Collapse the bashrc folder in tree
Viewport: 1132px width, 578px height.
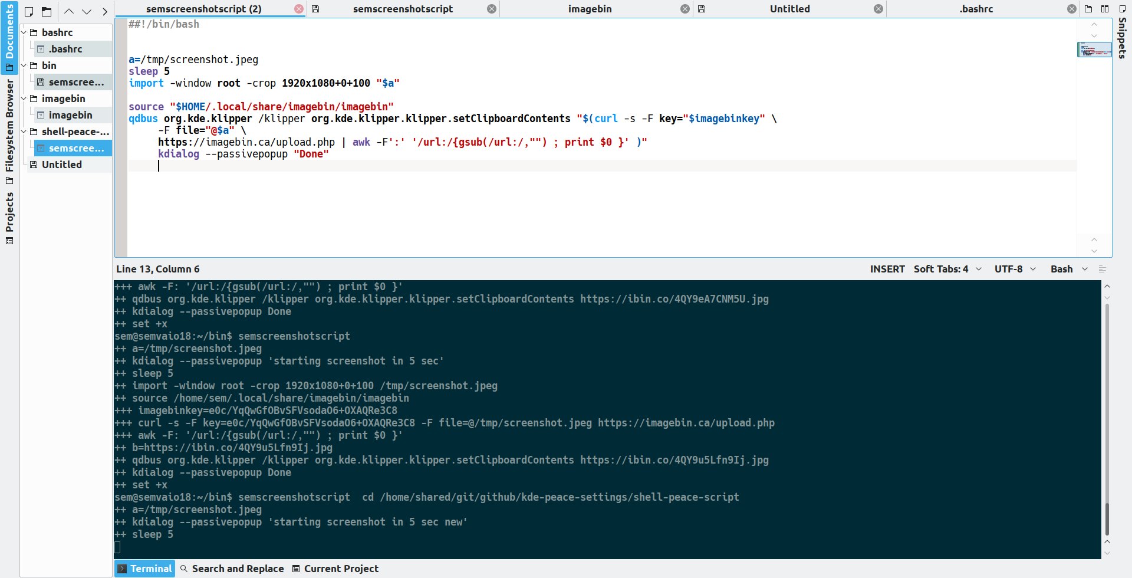pos(24,32)
